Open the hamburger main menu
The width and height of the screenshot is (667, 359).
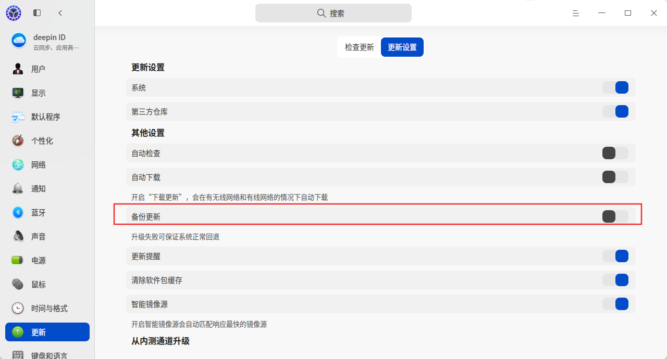click(576, 13)
